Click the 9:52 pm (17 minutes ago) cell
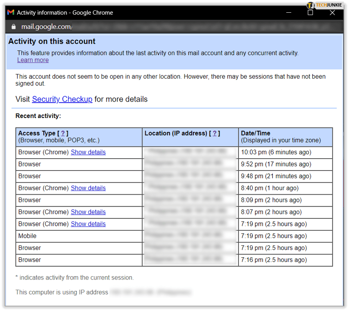This screenshot has width=349, height=311. click(276, 164)
